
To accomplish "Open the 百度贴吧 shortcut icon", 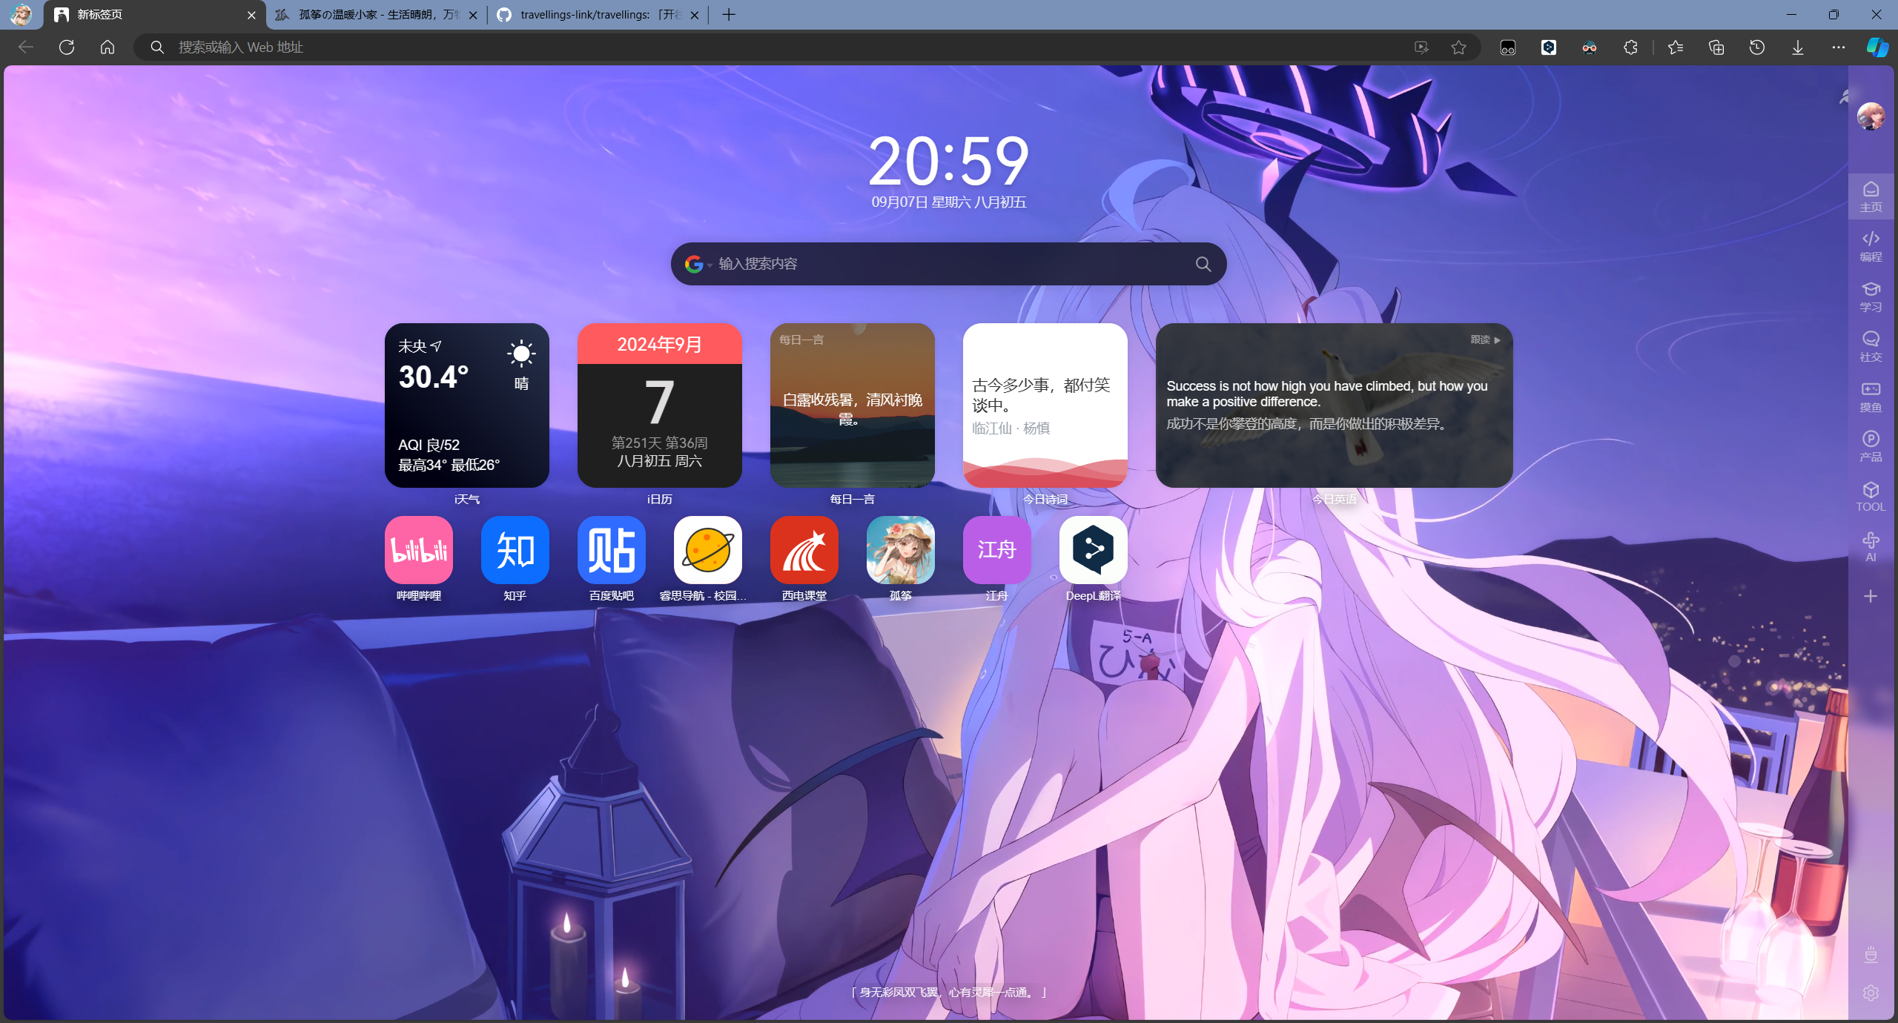I will [611, 550].
